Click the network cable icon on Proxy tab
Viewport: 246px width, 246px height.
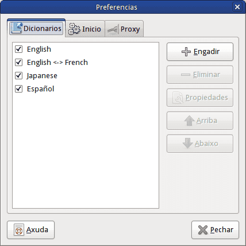(113, 29)
